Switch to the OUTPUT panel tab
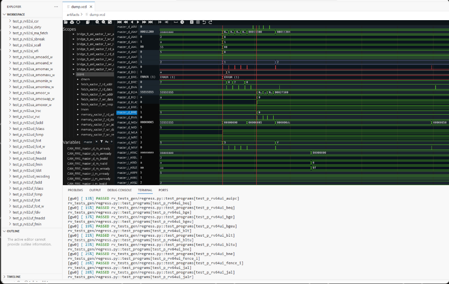 tap(95, 190)
